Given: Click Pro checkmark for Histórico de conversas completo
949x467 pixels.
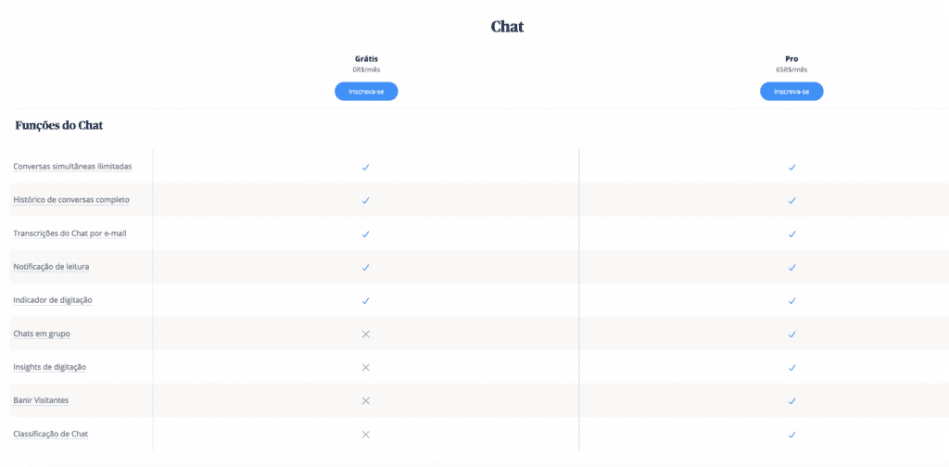Looking at the screenshot, I should [791, 200].
